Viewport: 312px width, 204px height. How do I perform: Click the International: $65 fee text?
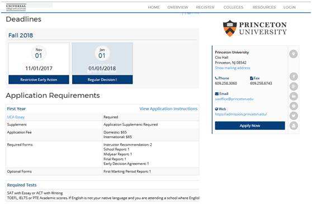point(117,137)
